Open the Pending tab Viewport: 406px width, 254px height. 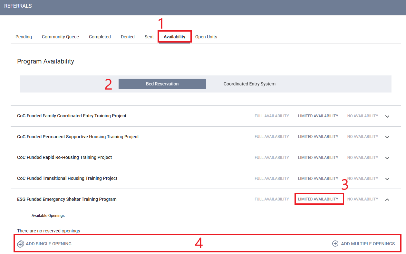[24, 37]
